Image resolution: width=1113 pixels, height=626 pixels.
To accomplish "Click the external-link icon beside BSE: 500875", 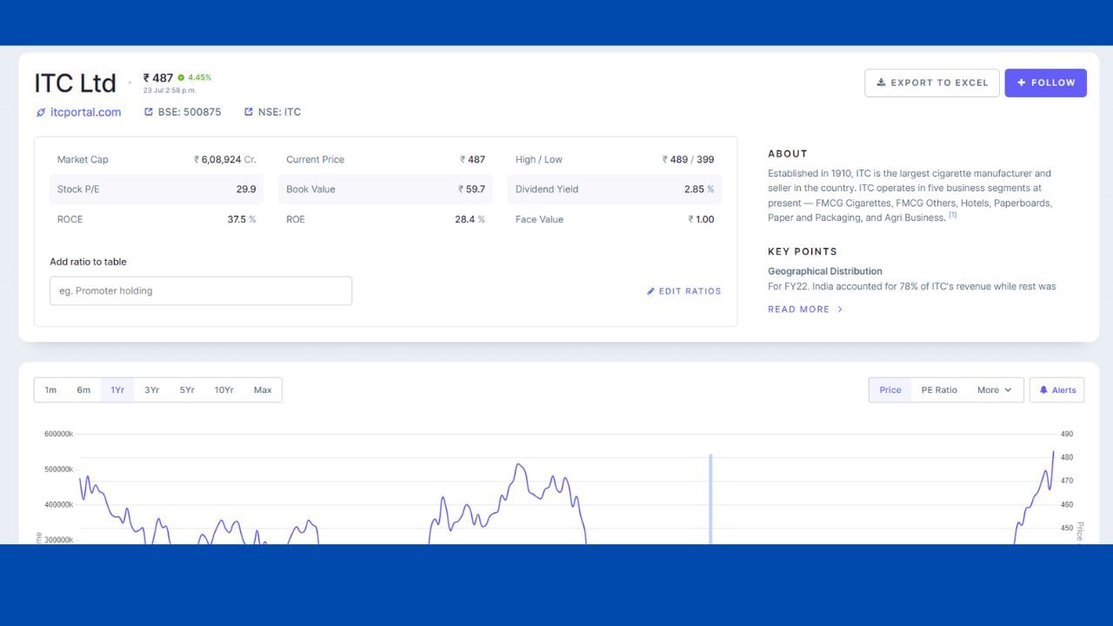I will (149, 112).
